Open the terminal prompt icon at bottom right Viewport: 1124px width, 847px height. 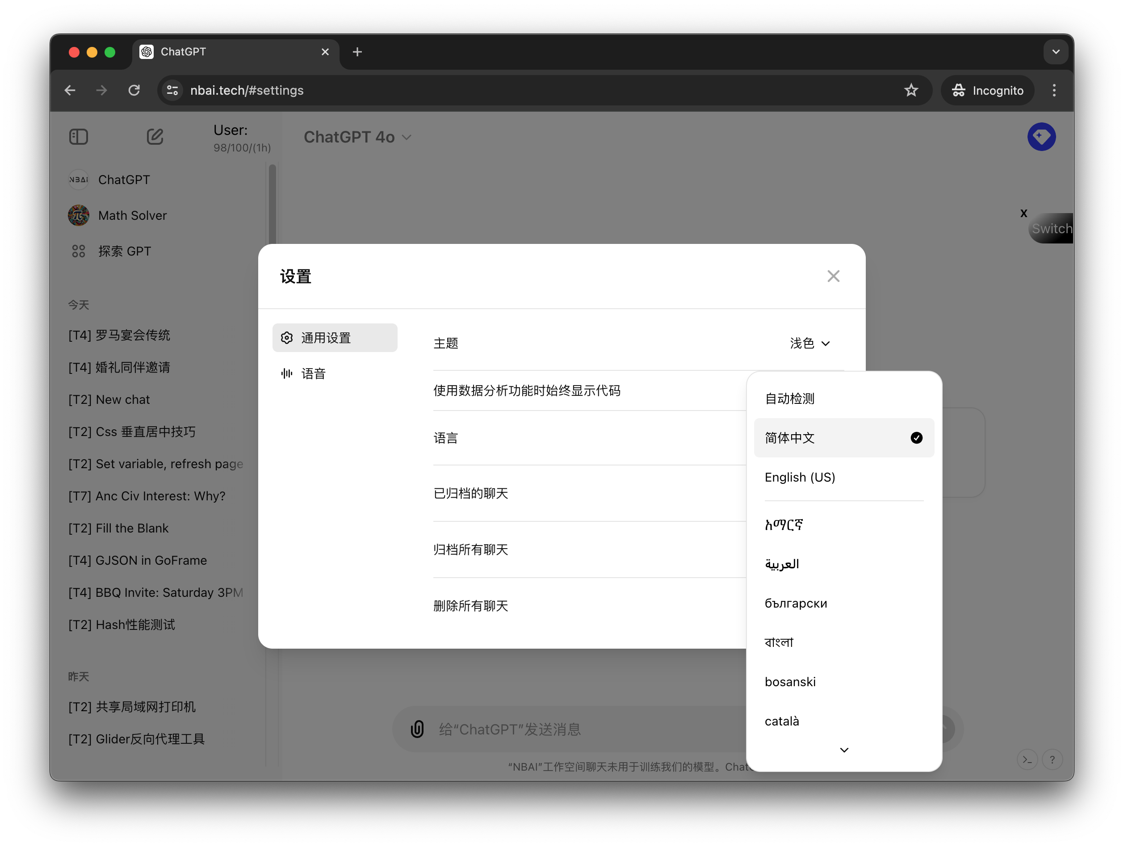(x=1027, y=759)
